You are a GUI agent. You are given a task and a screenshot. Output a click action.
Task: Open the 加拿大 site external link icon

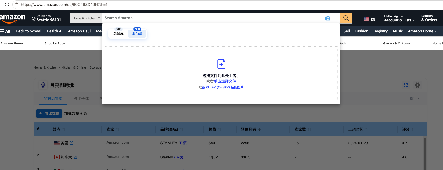[x=75, y=157]
